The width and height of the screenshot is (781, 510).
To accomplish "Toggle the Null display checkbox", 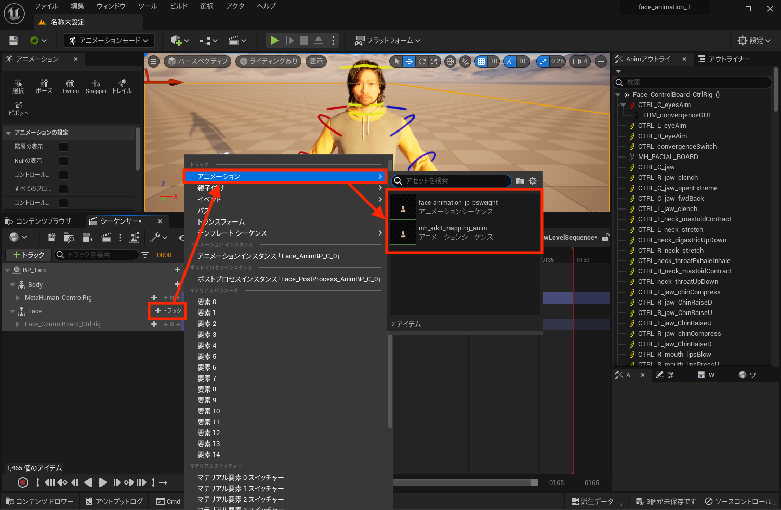I will click(x=63, y=161).
